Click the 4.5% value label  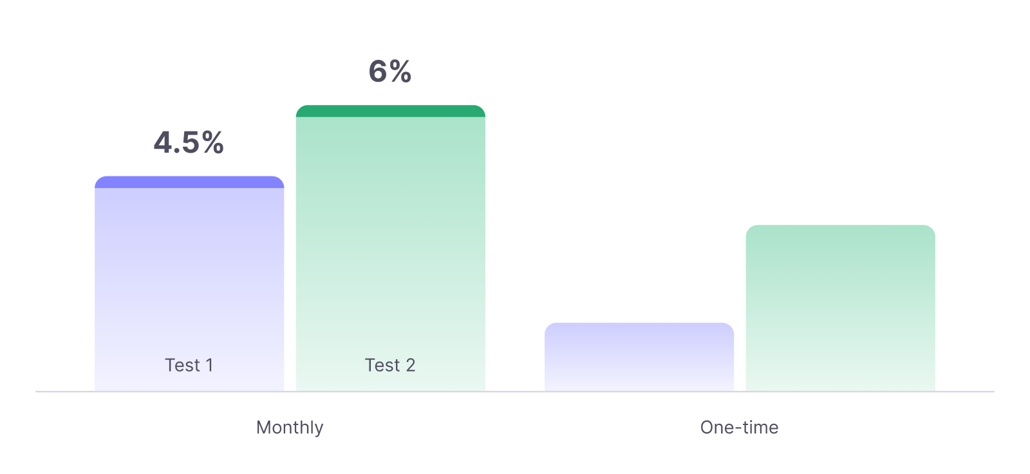coord(189,142)
